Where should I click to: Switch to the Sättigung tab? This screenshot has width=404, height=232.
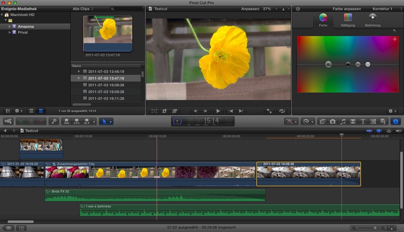click(x=348, y=20)
